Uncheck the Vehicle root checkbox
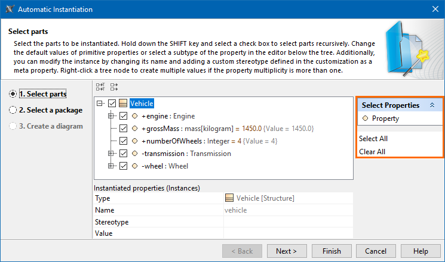Image resolution: width=445 pixels, height=262 pixels. point(112,104)
